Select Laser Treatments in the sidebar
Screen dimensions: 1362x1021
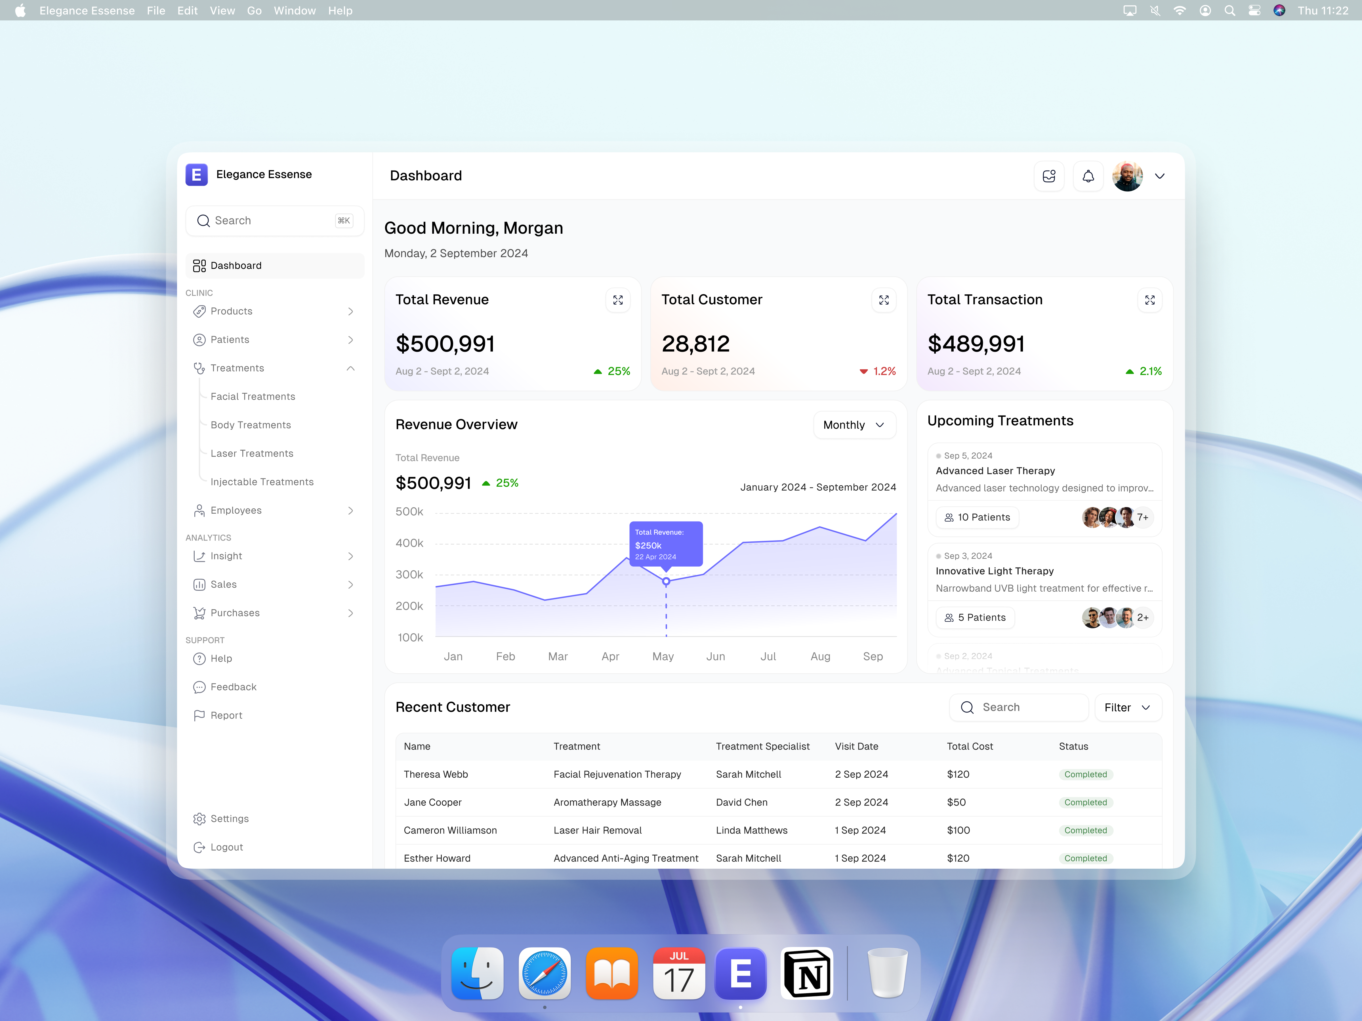(x=252, y=453)
